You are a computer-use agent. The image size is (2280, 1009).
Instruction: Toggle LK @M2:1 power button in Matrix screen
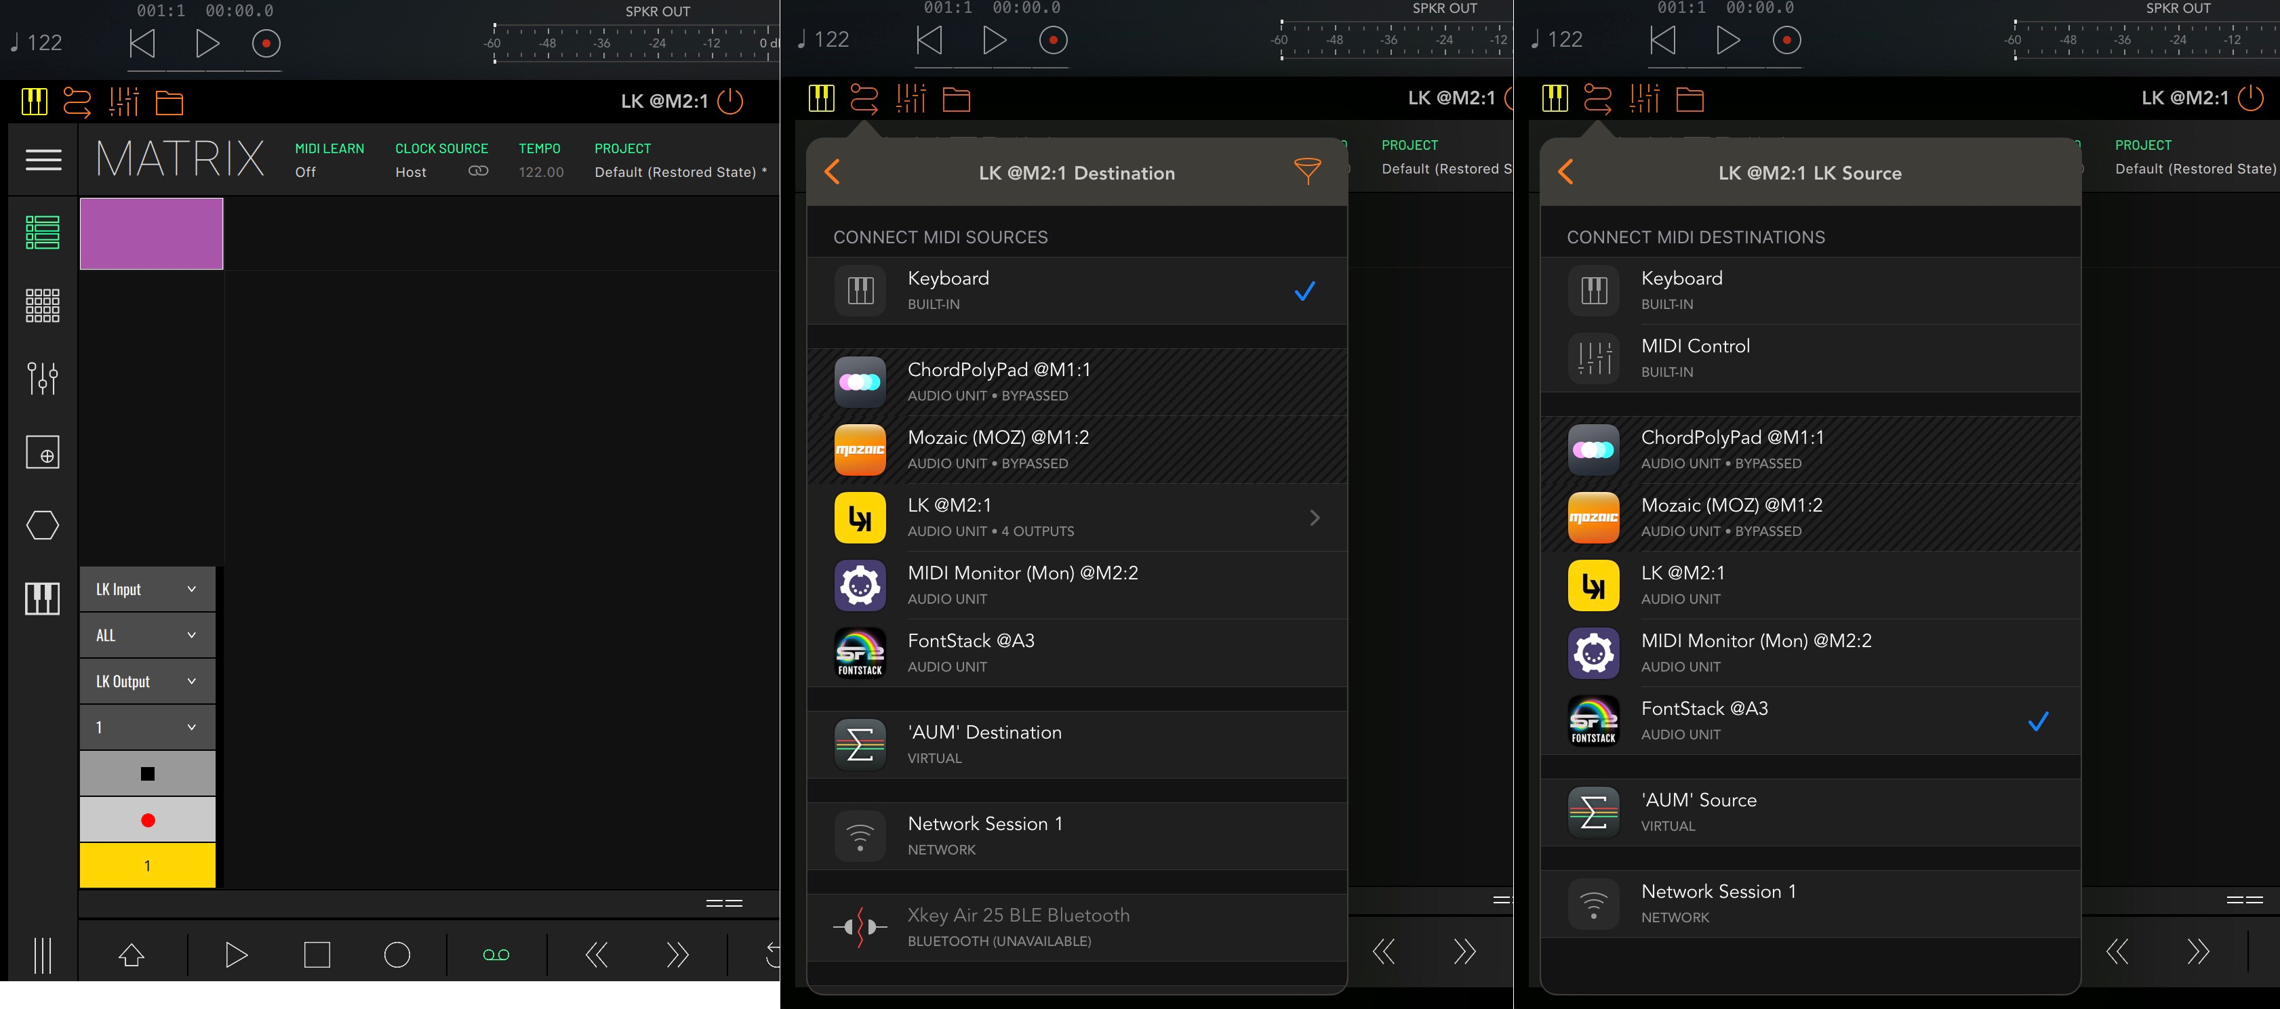click(x=730, y=101)
